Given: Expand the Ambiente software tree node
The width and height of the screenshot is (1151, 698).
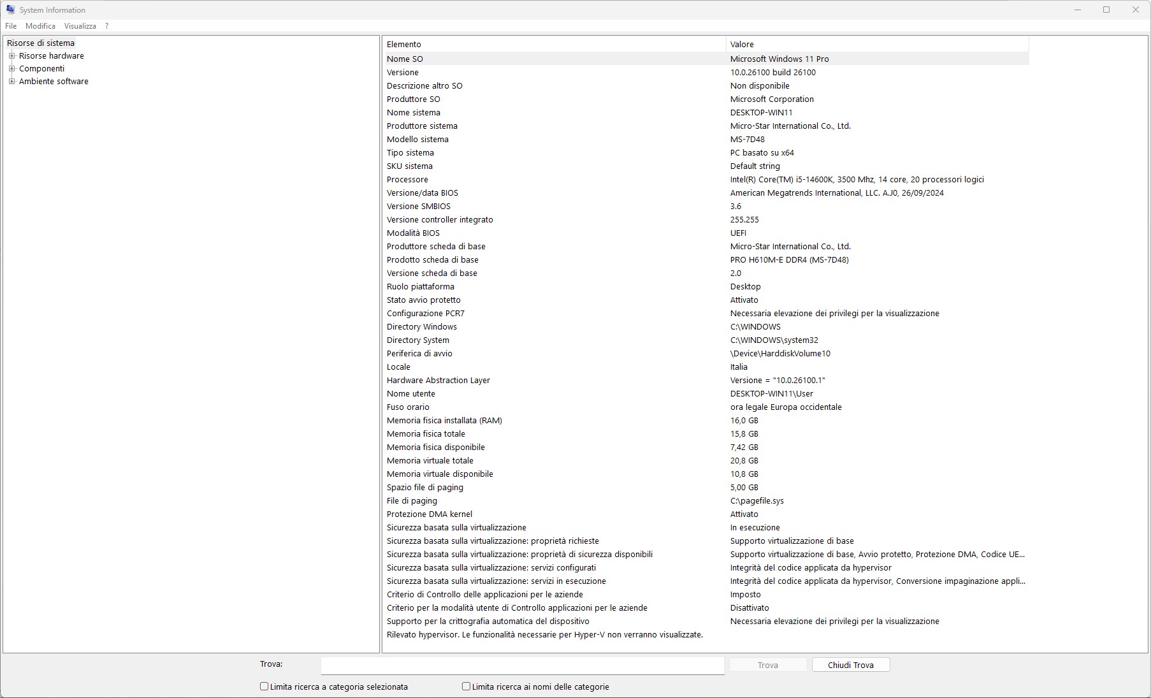Looking at the screenshot, I should pos(11,82).
